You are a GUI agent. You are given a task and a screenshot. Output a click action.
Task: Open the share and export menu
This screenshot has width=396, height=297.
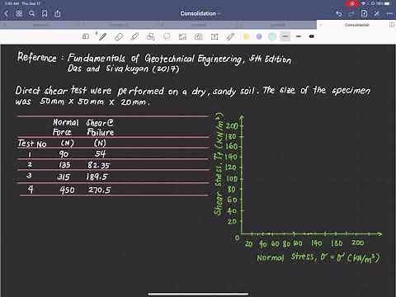point(57,13)
